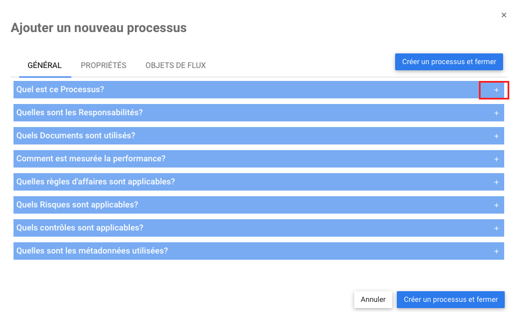Click plus icon on 'Quels Risques sont applicables?'
Screen dimensions: 516x312
click(496, 205)
